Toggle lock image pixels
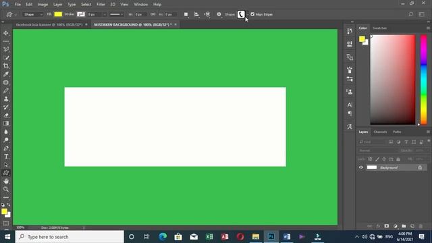This screenshot has height=243, width=432. coord(377,159)
